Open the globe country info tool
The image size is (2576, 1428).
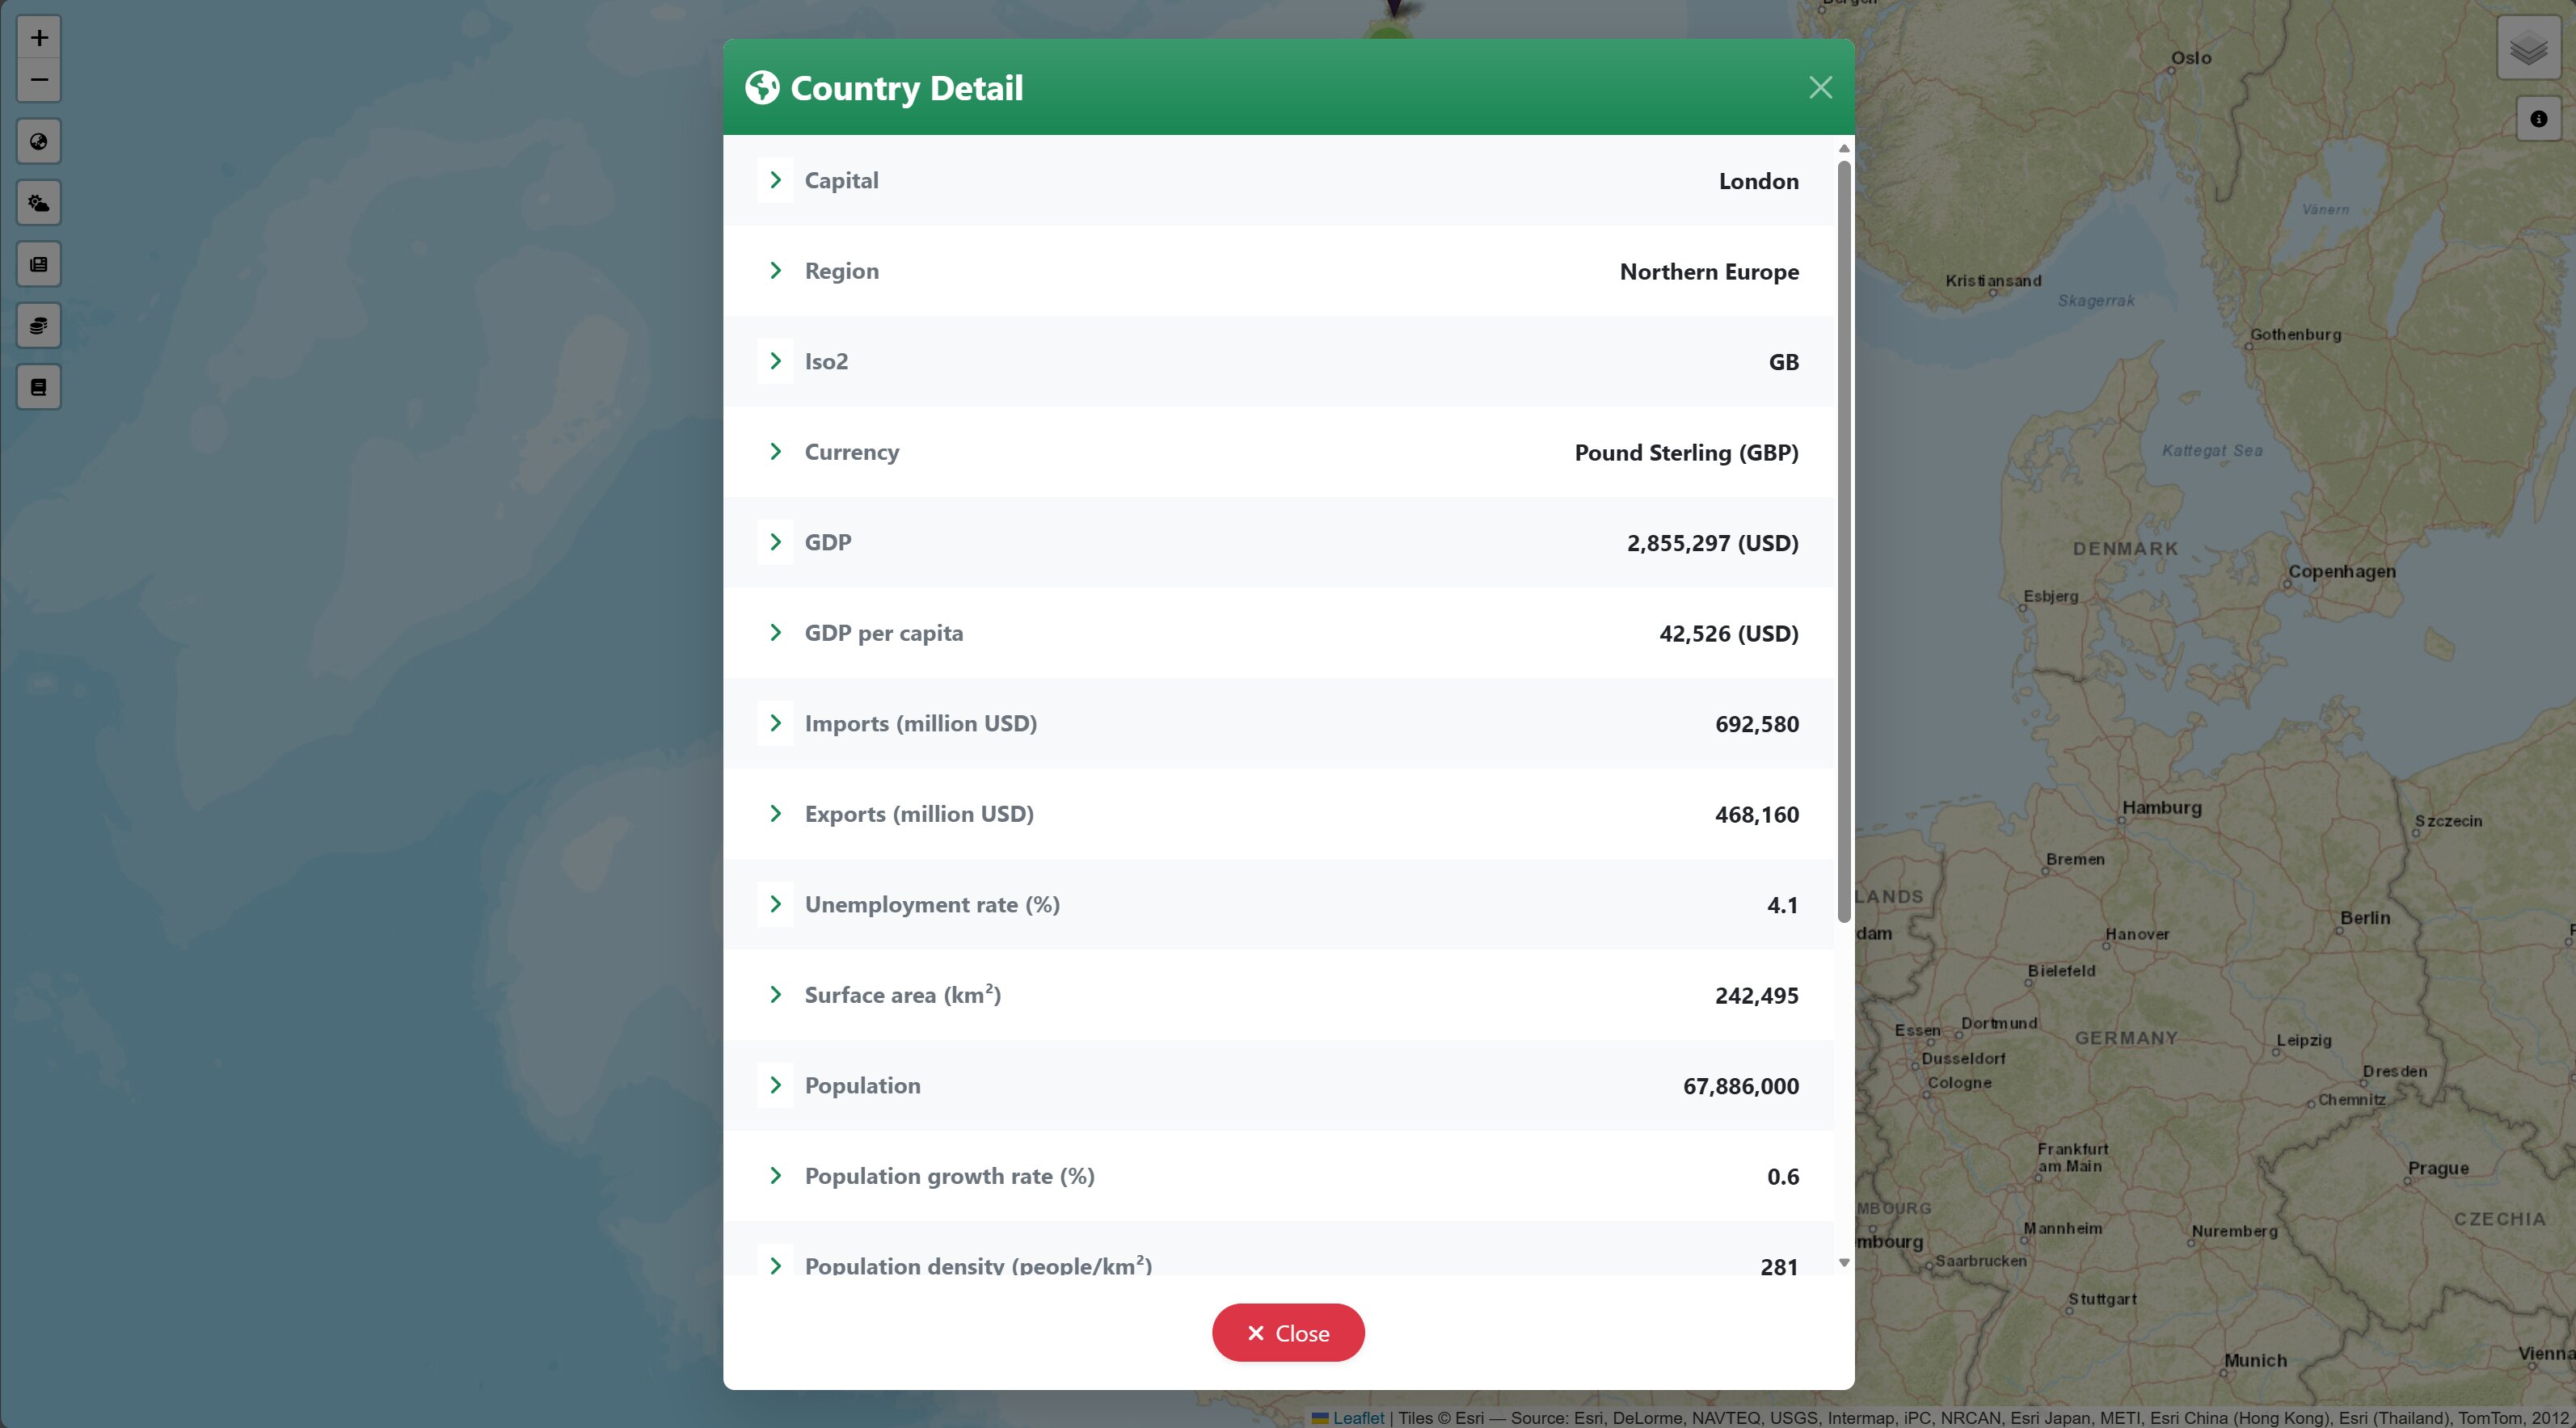[x=39, y=142]
